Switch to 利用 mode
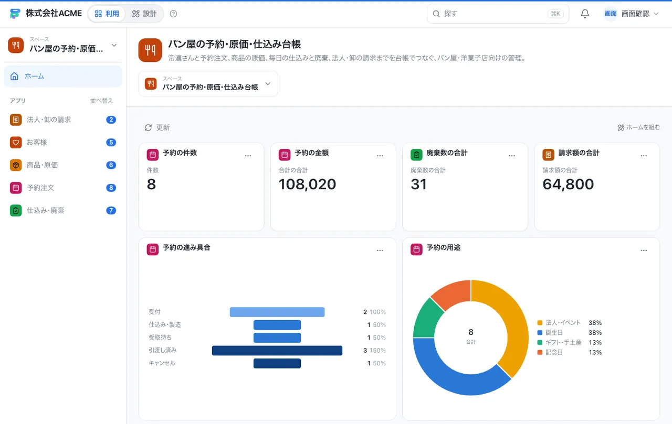 coord(107,14)
